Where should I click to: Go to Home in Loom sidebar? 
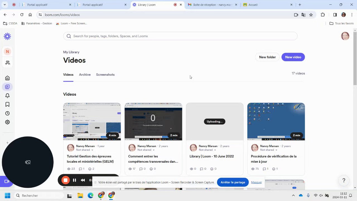[8, 78]
